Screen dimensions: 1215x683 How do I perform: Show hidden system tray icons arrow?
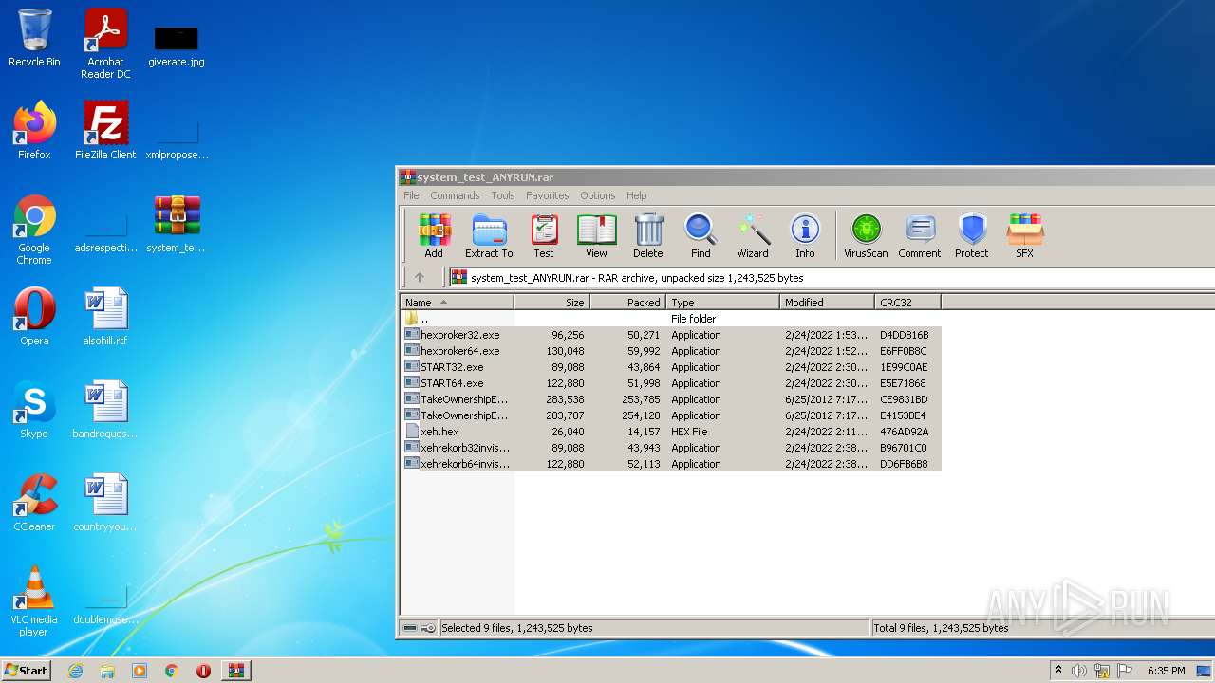[1058, 670]
